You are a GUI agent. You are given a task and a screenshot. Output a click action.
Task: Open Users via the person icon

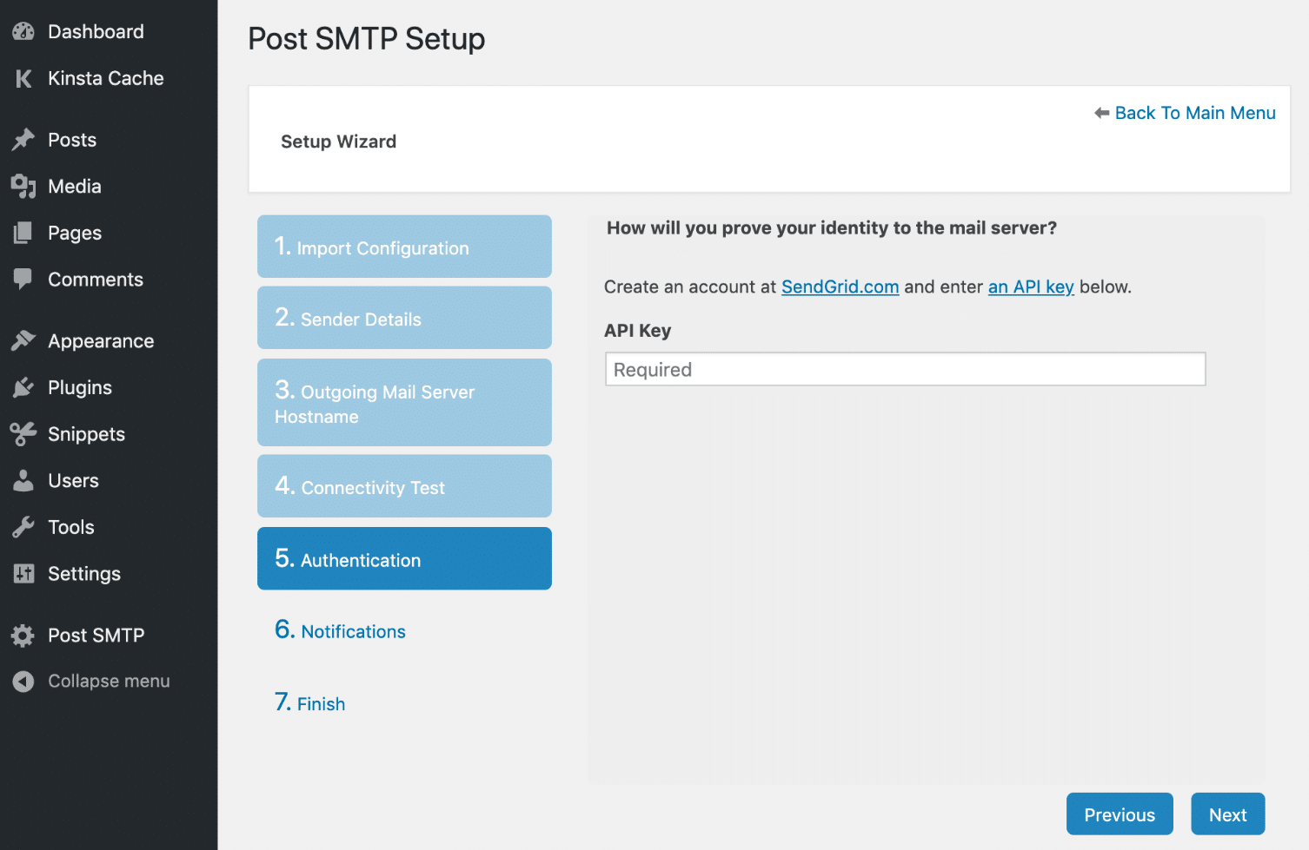tap(23, 480)
